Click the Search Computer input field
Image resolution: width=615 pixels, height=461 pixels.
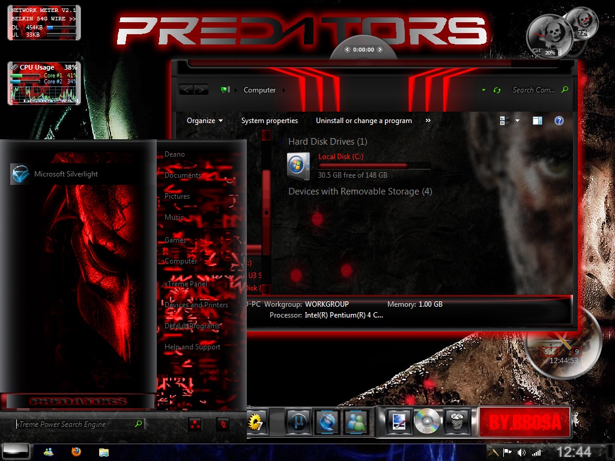534,90
